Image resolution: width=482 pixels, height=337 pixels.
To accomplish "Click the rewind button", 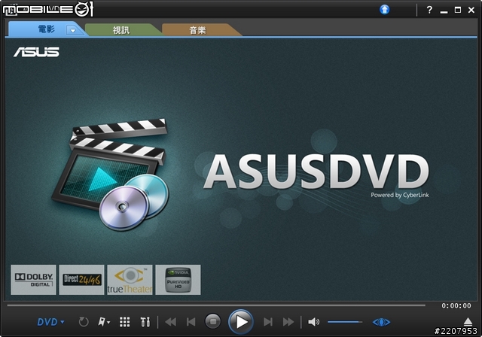I will [x=171, y=322].
